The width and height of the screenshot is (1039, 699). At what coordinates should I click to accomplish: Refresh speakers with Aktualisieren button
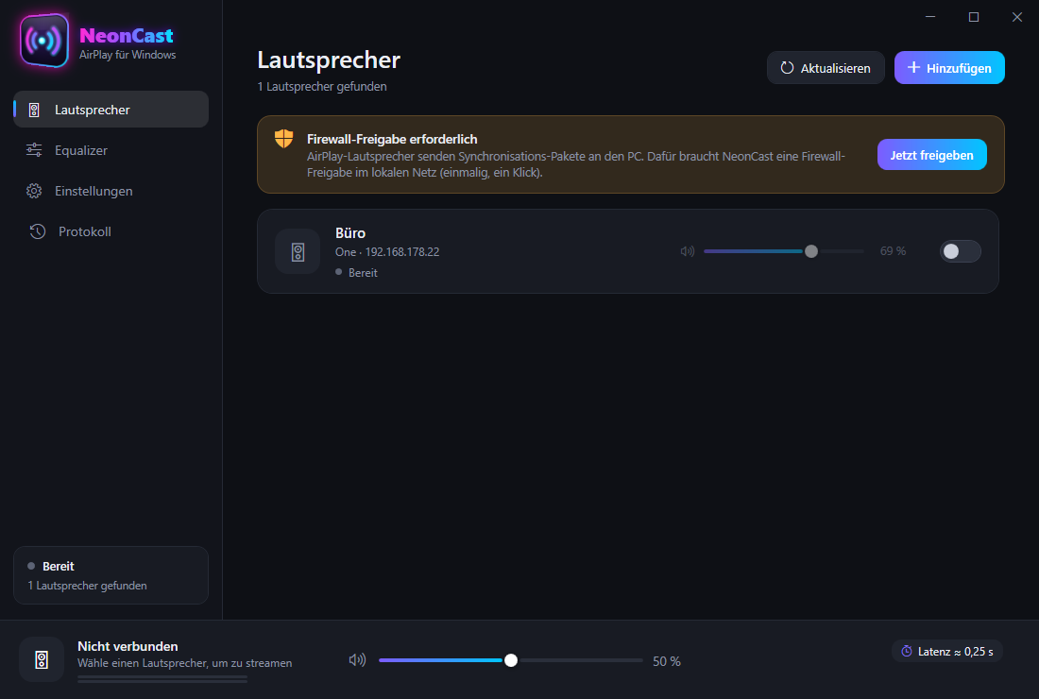coord(826,68)
